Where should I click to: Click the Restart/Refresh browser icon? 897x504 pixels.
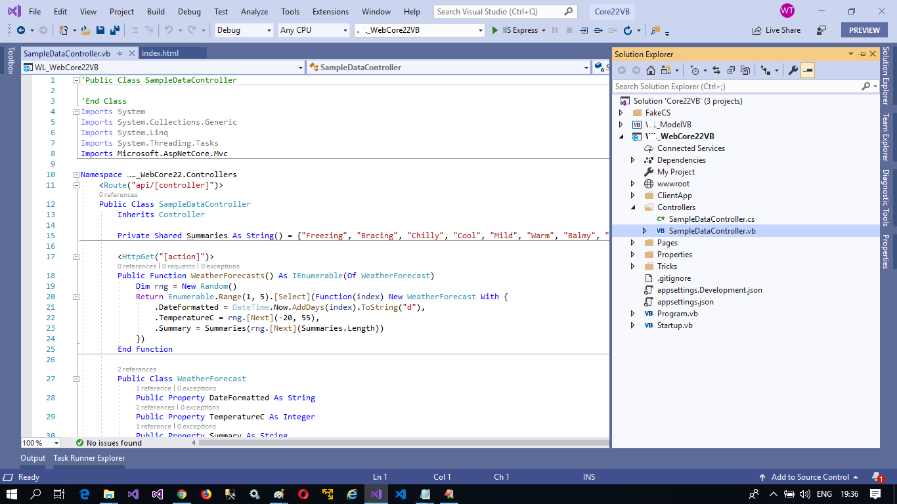(628, 30)
